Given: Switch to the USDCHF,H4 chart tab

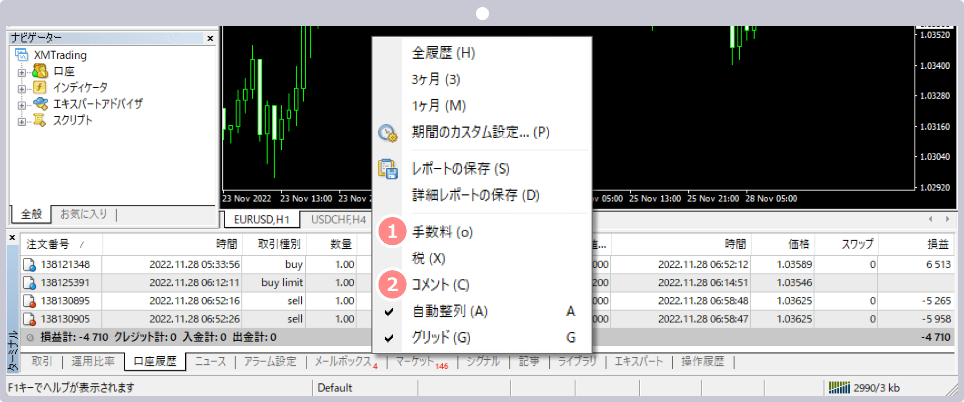Looking at the screenshot, I should coord(338,220).
